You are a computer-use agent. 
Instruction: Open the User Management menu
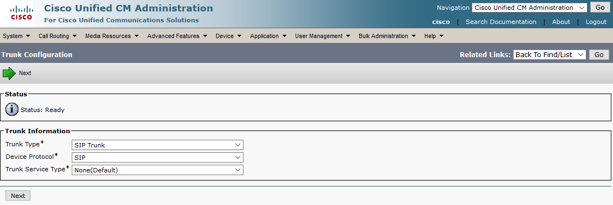pos(322,36)
